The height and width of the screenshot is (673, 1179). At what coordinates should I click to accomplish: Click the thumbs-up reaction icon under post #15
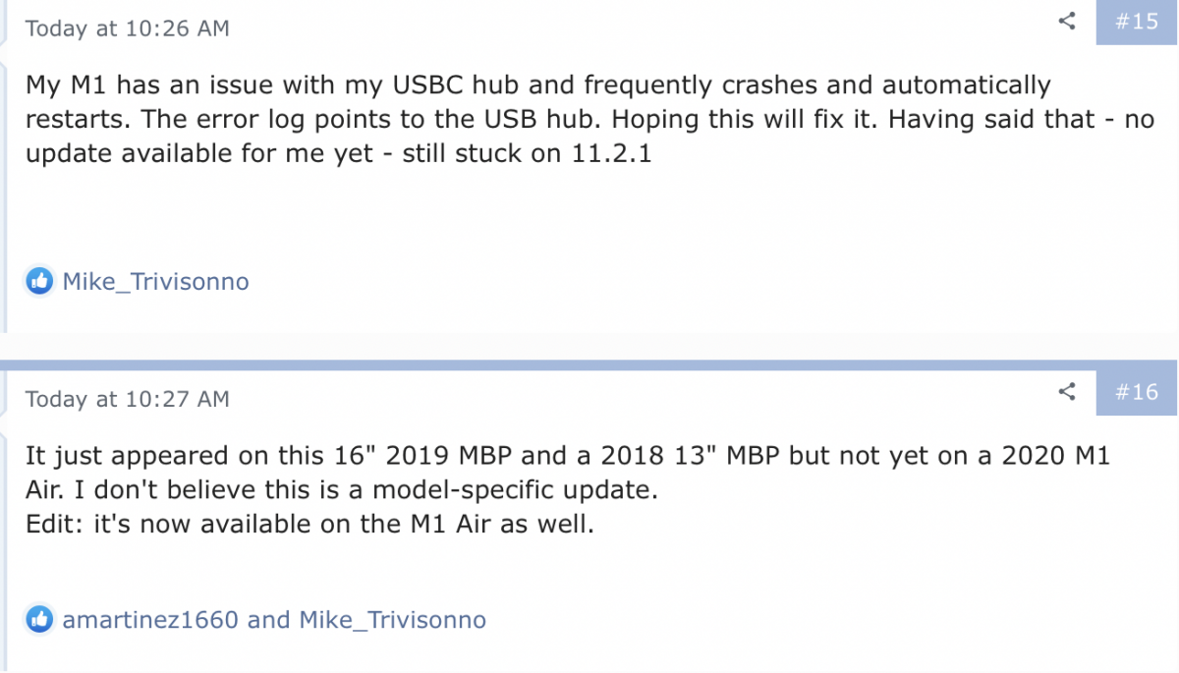[39, 282]
